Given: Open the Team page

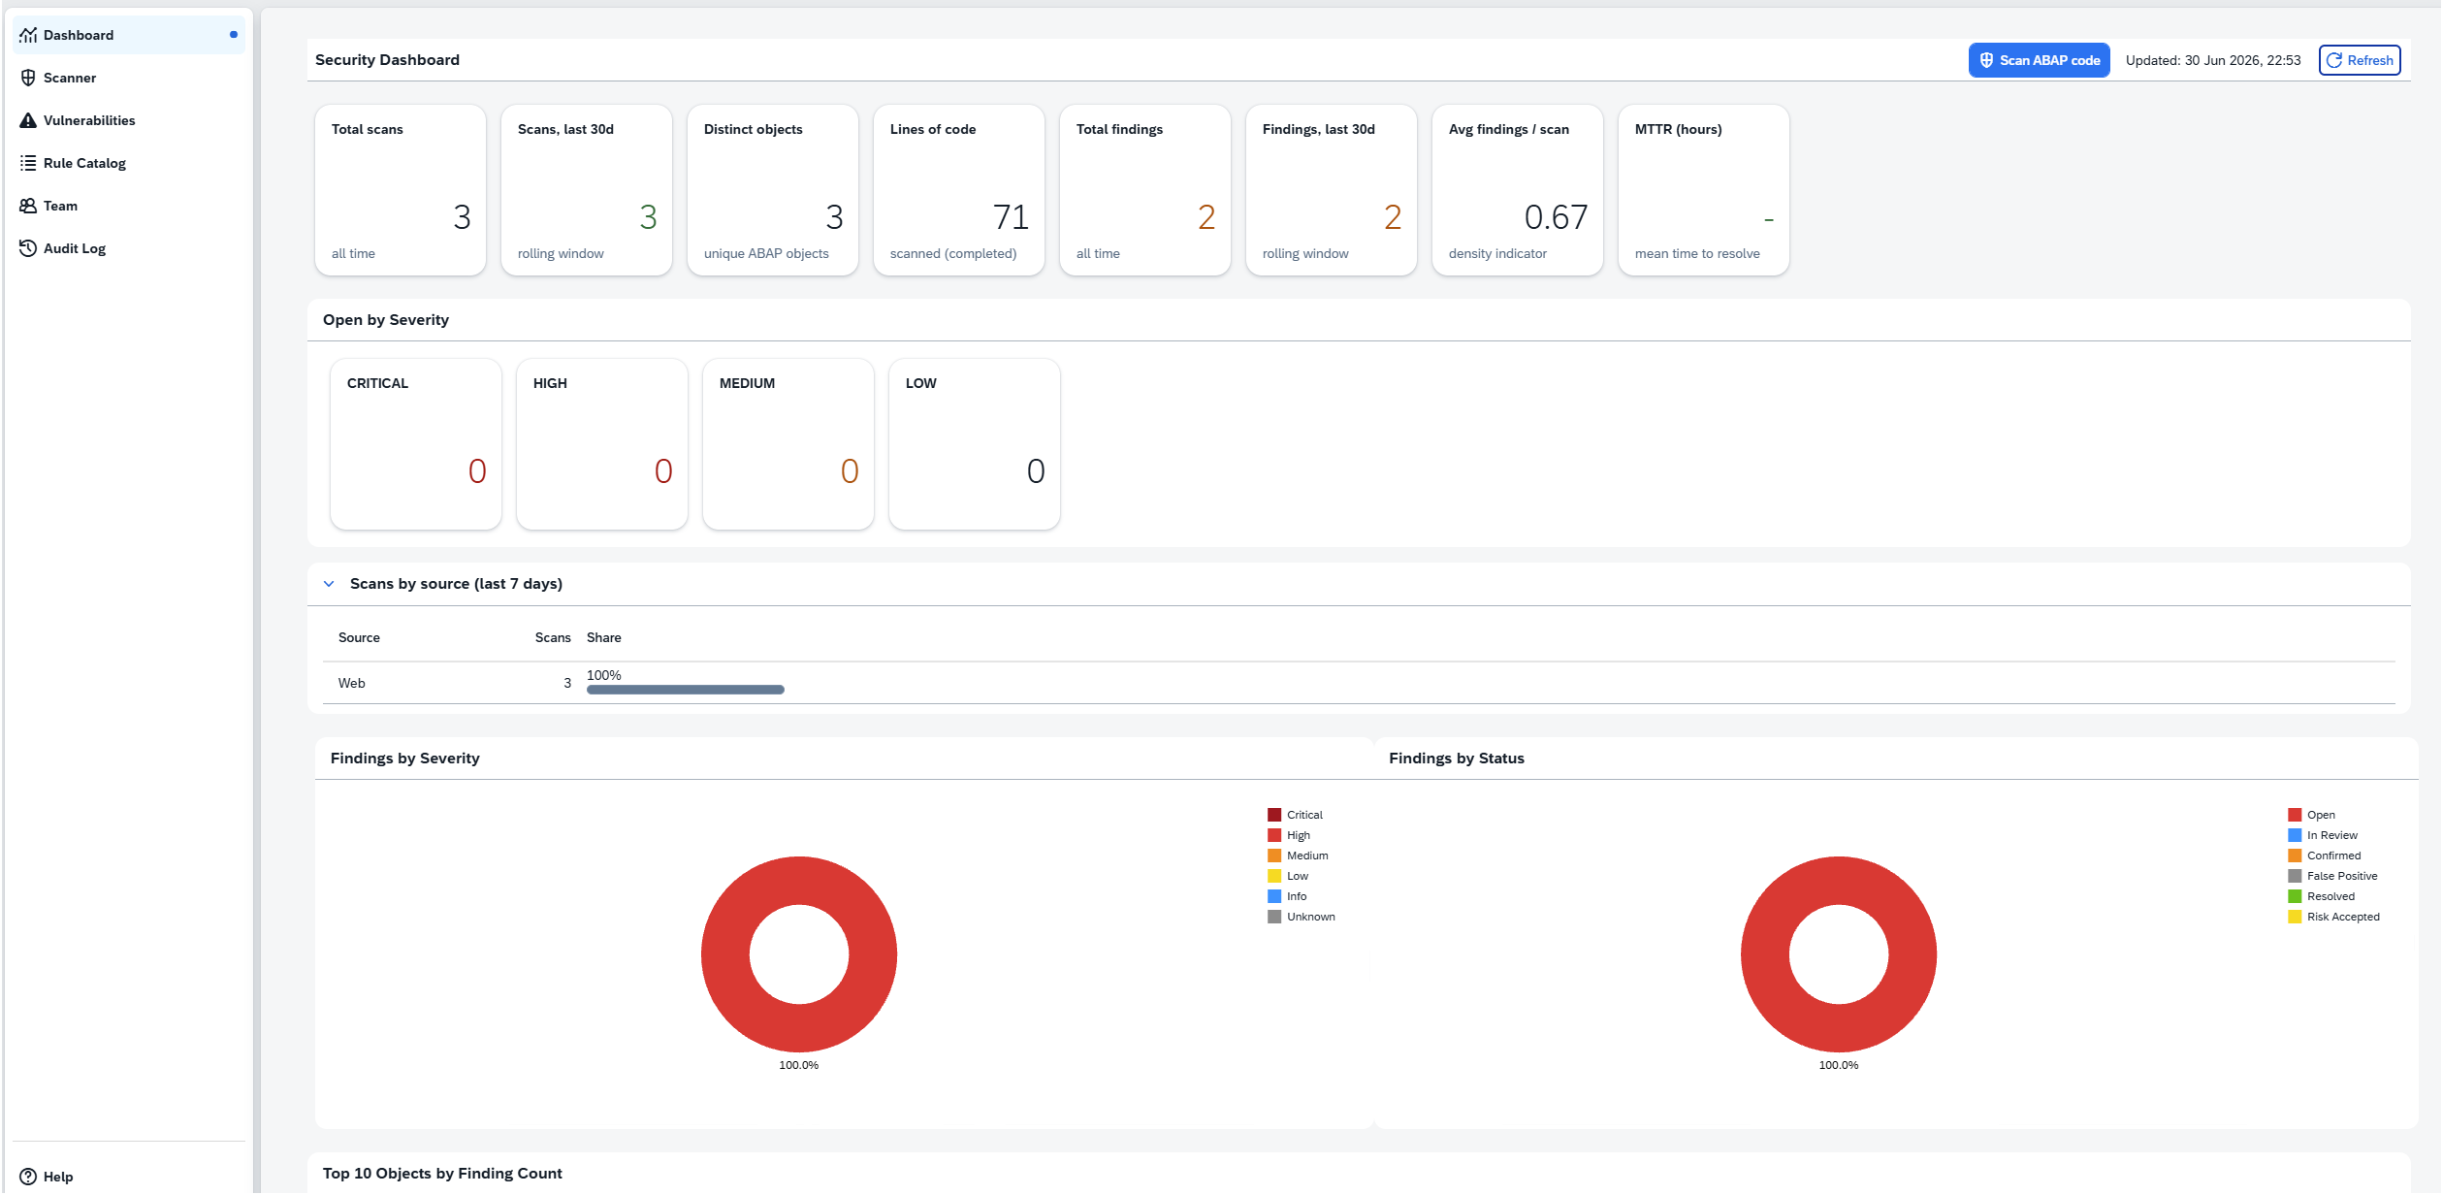Looking at the screenshot, I should coord(129,206).
